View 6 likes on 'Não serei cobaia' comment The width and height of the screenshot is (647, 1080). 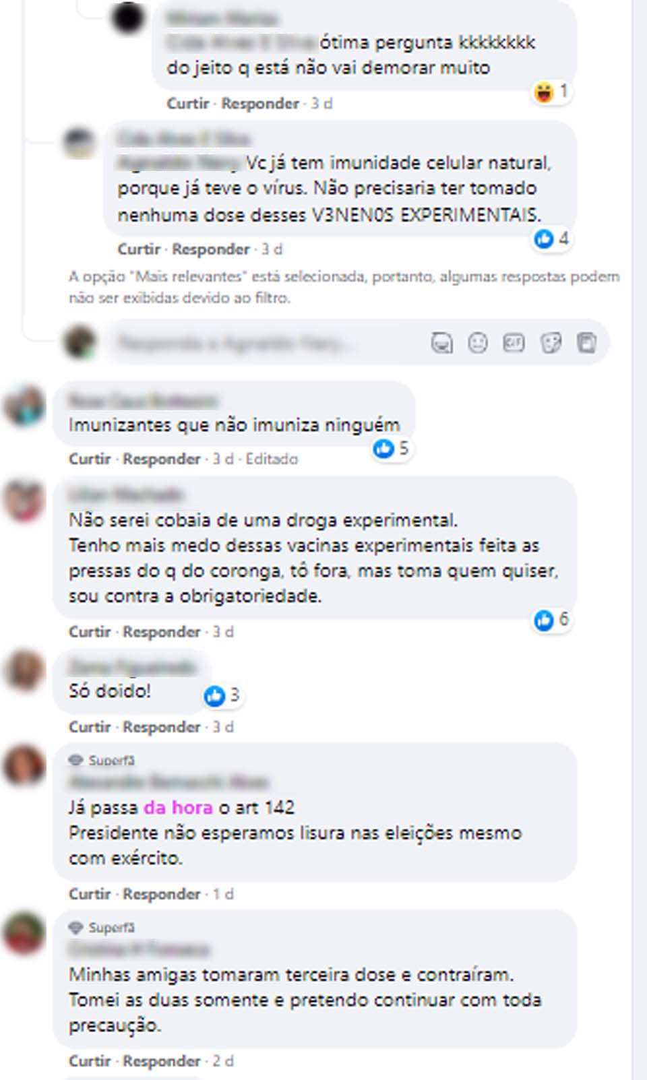tap(551, 620)
